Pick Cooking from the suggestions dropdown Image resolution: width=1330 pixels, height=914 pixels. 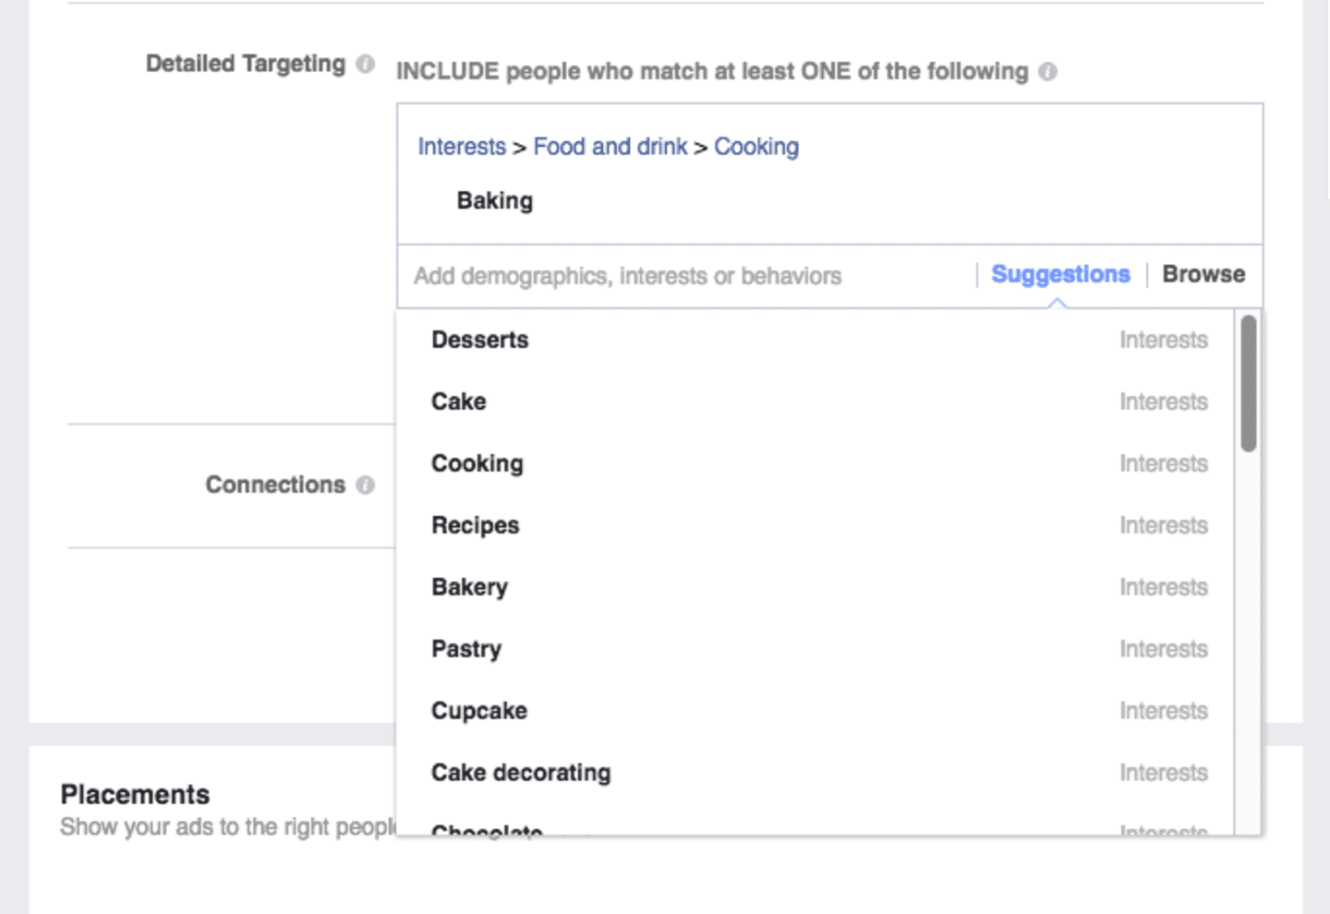coord(478,463)
